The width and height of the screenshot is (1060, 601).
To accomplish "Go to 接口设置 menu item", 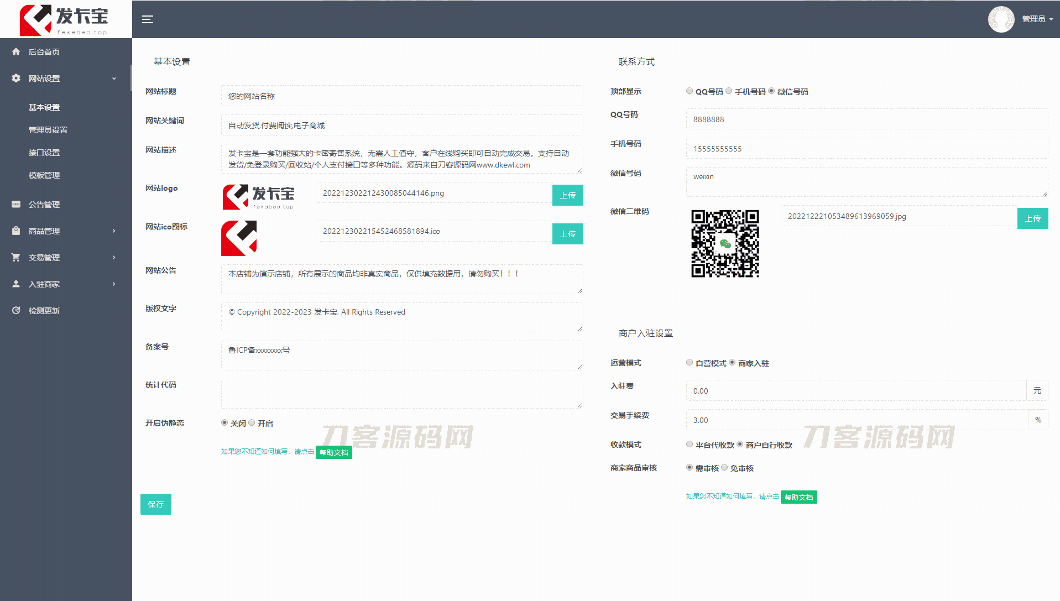I will 44,153.
